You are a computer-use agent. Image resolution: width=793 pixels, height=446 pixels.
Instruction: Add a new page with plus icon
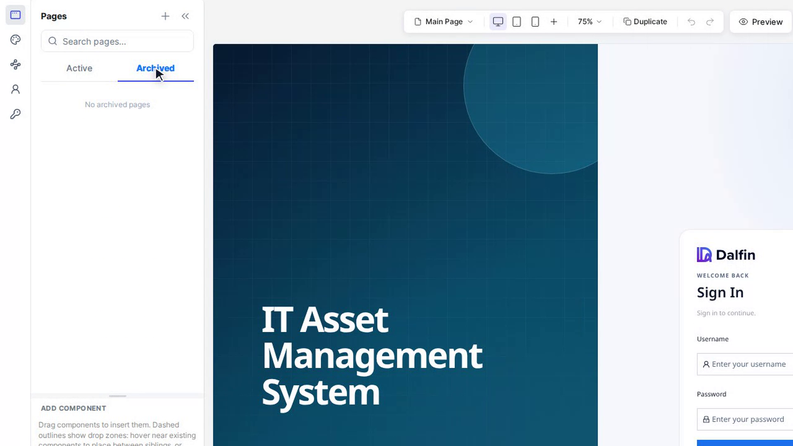click(165, 16)
